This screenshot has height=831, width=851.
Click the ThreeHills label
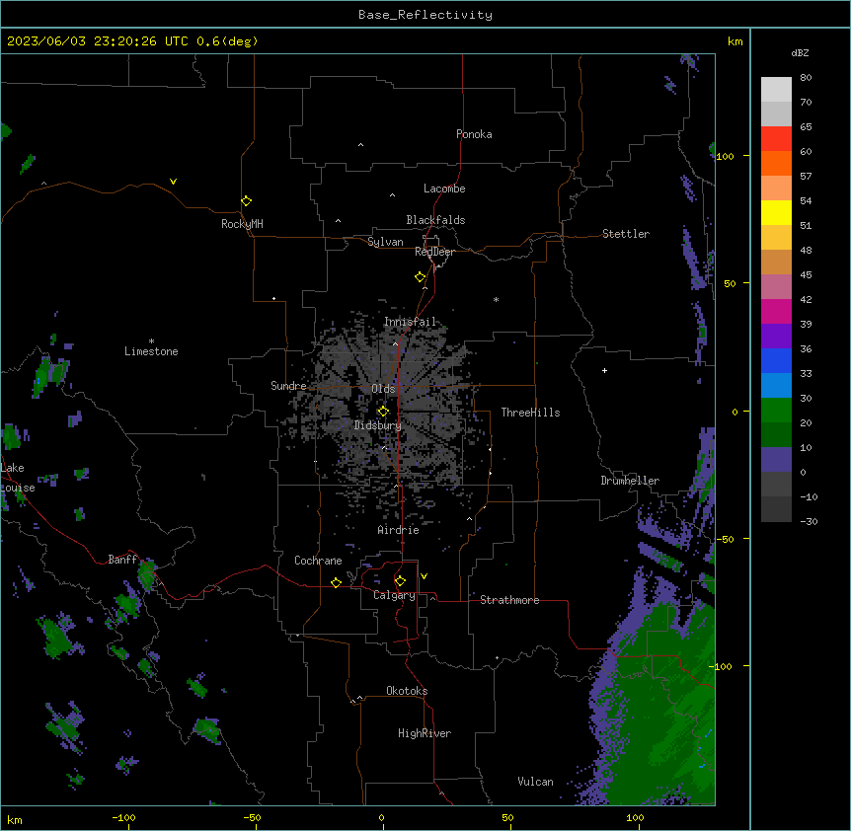coord(530,413)
